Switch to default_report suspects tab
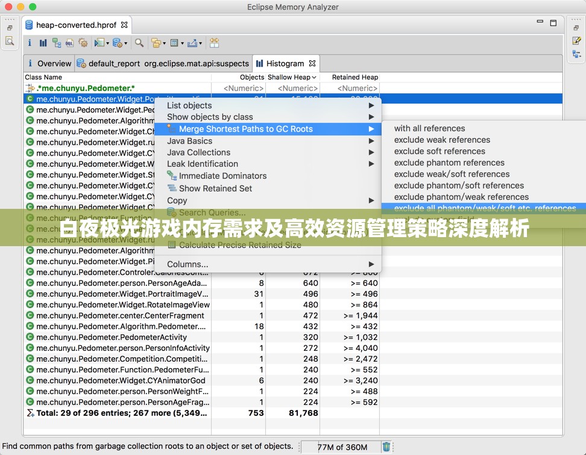The image size is (586, 455). pos(163,63)
